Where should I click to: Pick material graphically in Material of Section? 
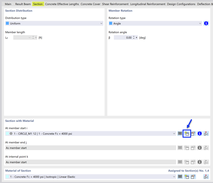coord(206,177)
